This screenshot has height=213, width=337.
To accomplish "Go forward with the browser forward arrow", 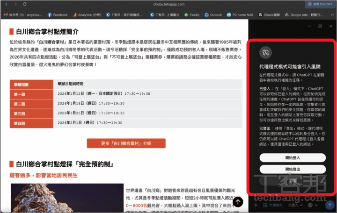I will tap(16, 4).
